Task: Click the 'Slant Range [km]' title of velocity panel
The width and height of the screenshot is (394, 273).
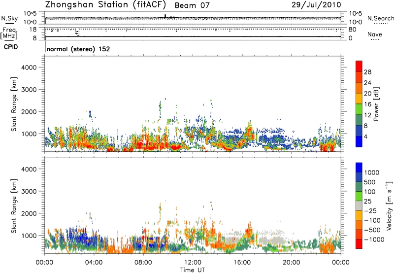Action: point(14,206)
